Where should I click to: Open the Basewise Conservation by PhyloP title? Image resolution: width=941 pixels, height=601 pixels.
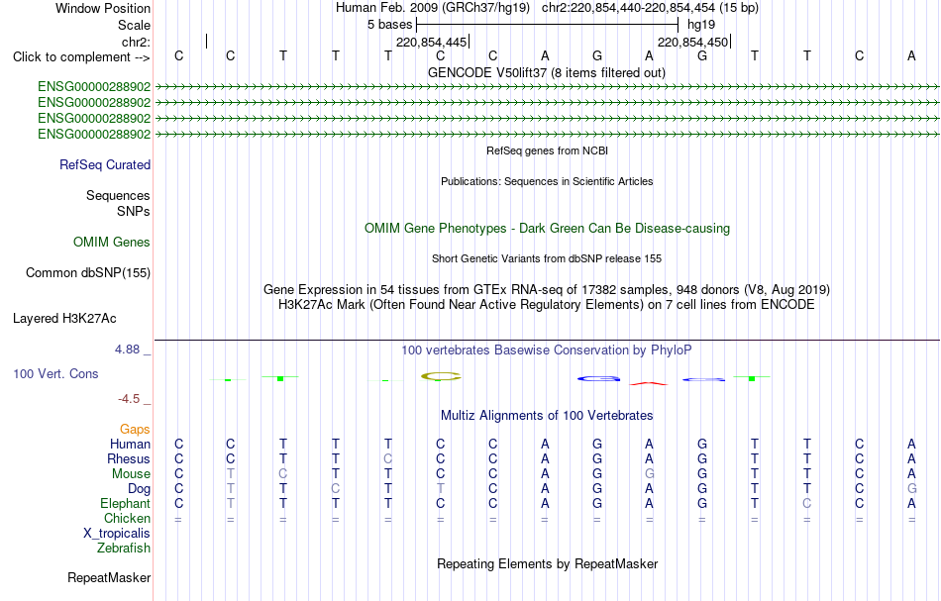pyautogui.click(x=547, y=351)
